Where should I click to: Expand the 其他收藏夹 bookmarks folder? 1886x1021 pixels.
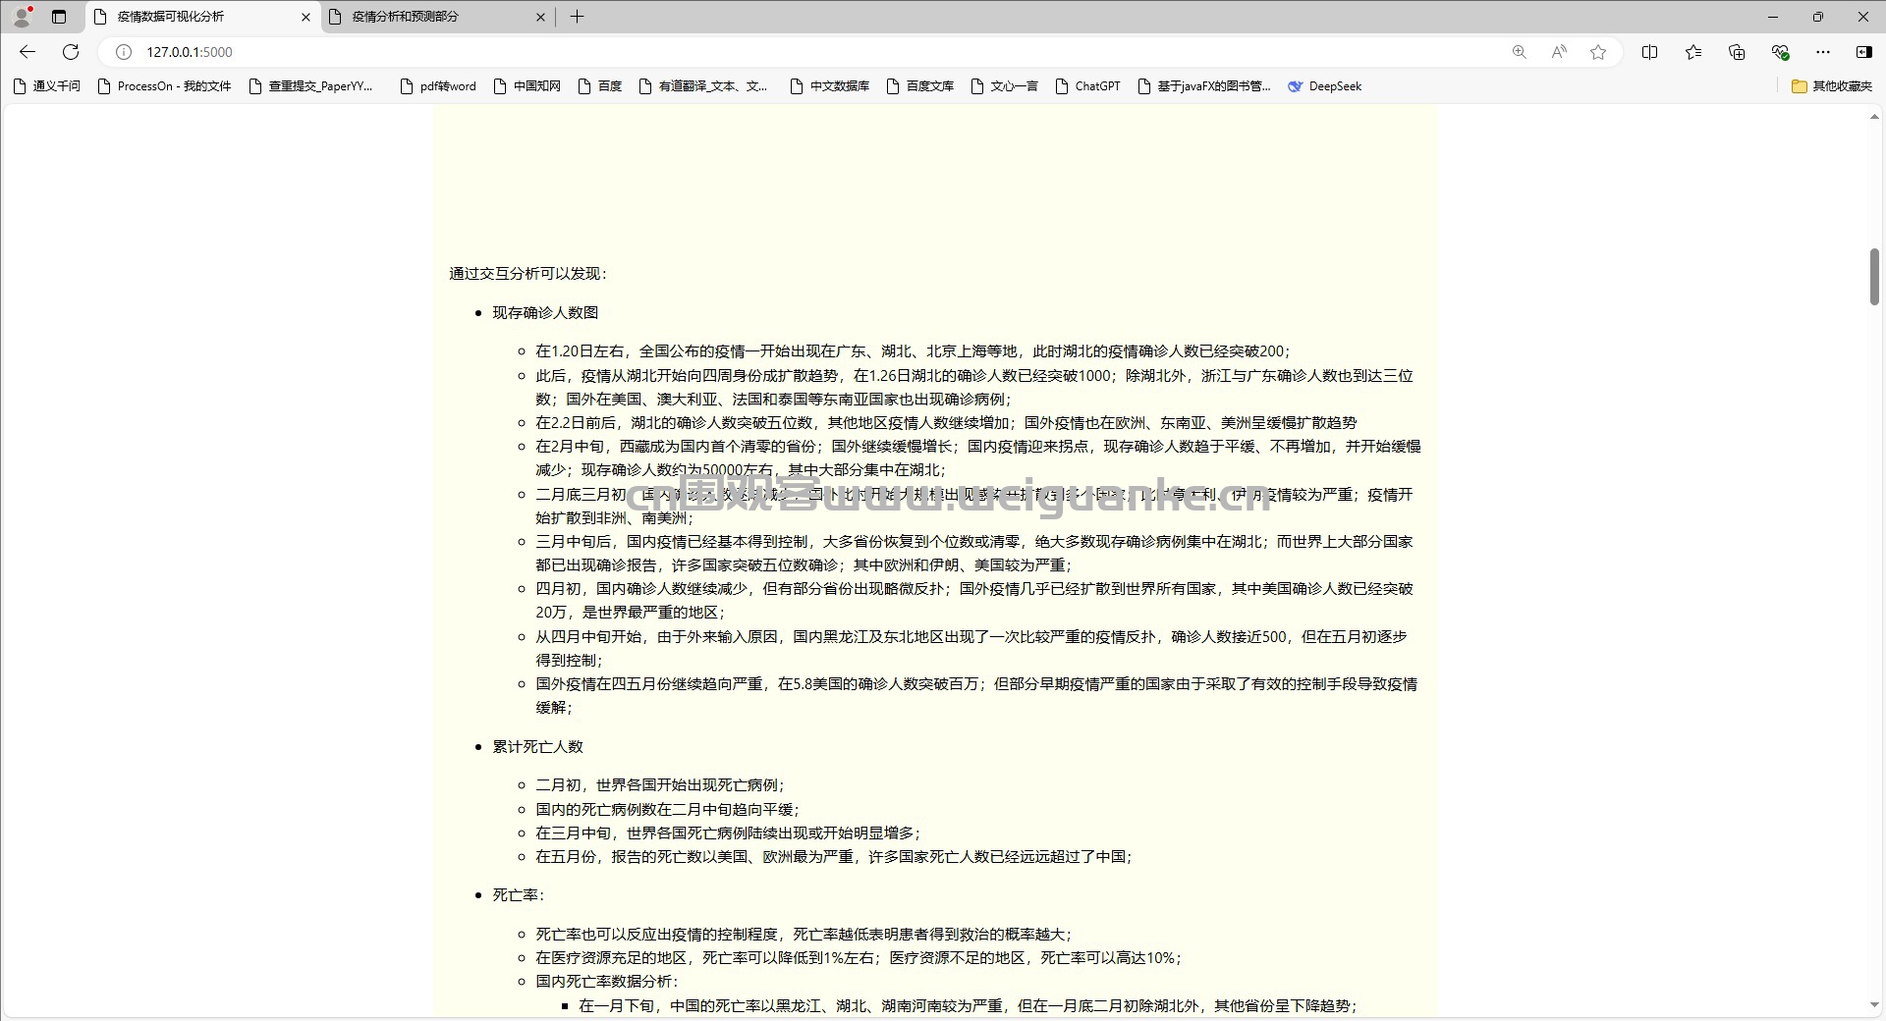click(x=1832, y=86)
